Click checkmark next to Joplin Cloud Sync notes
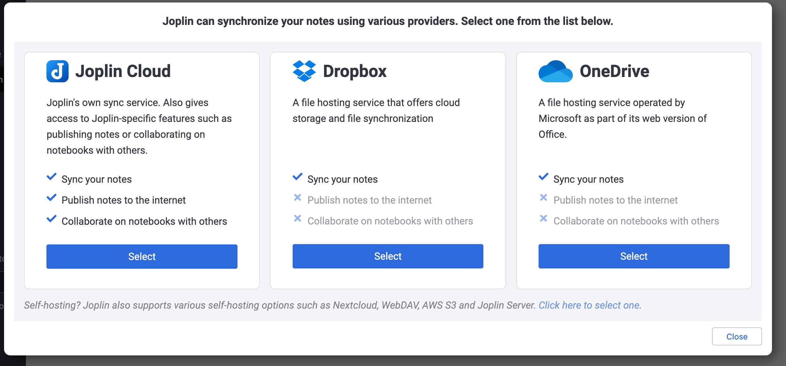This screenshot has height=366, width=786. coord(51,177)
